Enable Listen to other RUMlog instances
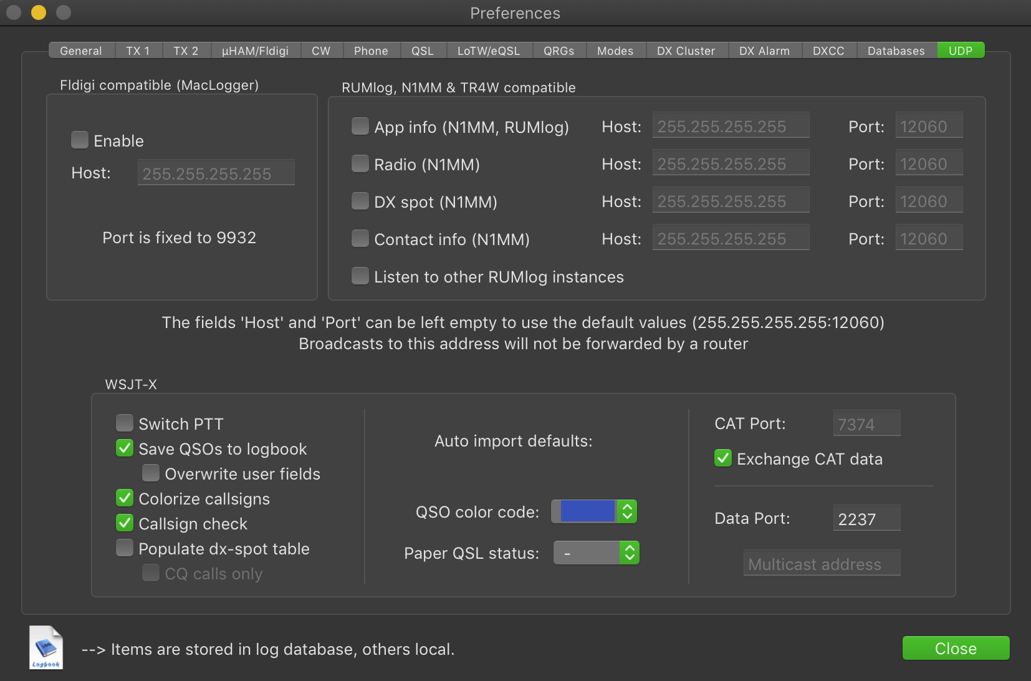 360,276
